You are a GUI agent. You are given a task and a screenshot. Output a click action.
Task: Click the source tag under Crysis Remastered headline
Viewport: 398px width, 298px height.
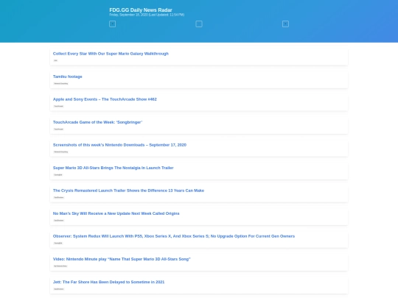[x=59, y=197]
